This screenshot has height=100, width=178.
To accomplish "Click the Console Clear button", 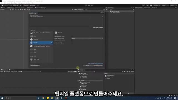I will (2, 72).
